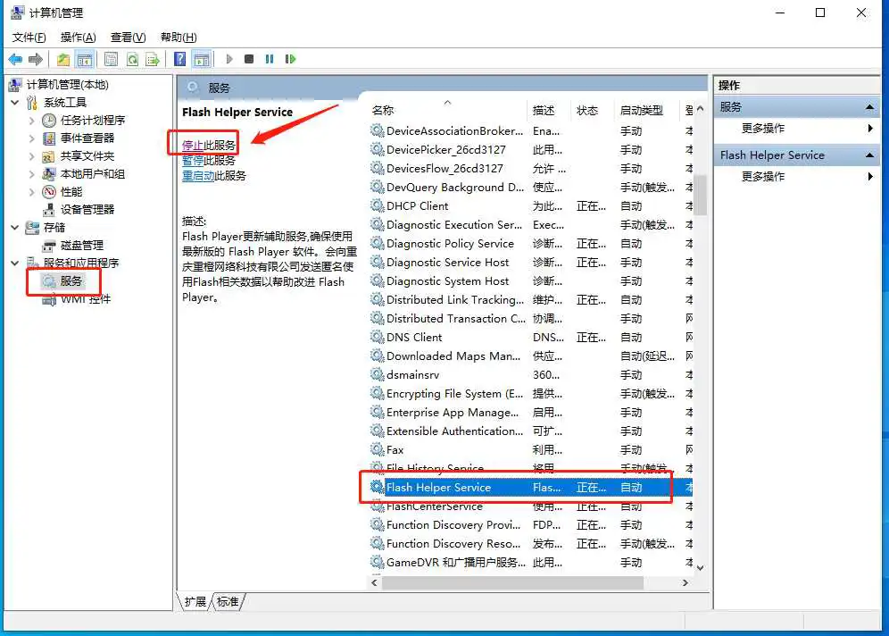Open 磁盘管理 in the tree
This screenshot has width=889, height=636.
[81, 245]
